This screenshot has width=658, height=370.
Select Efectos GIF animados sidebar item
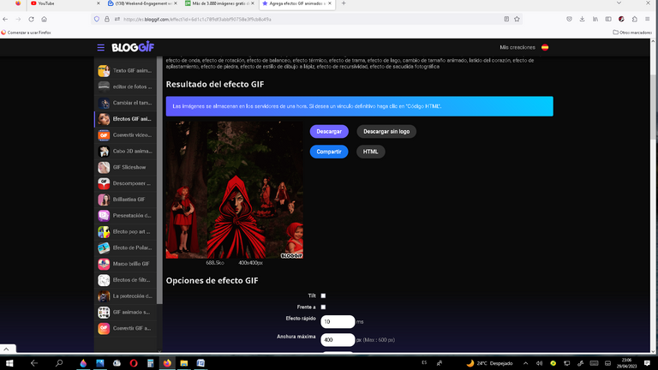point(125,119)
